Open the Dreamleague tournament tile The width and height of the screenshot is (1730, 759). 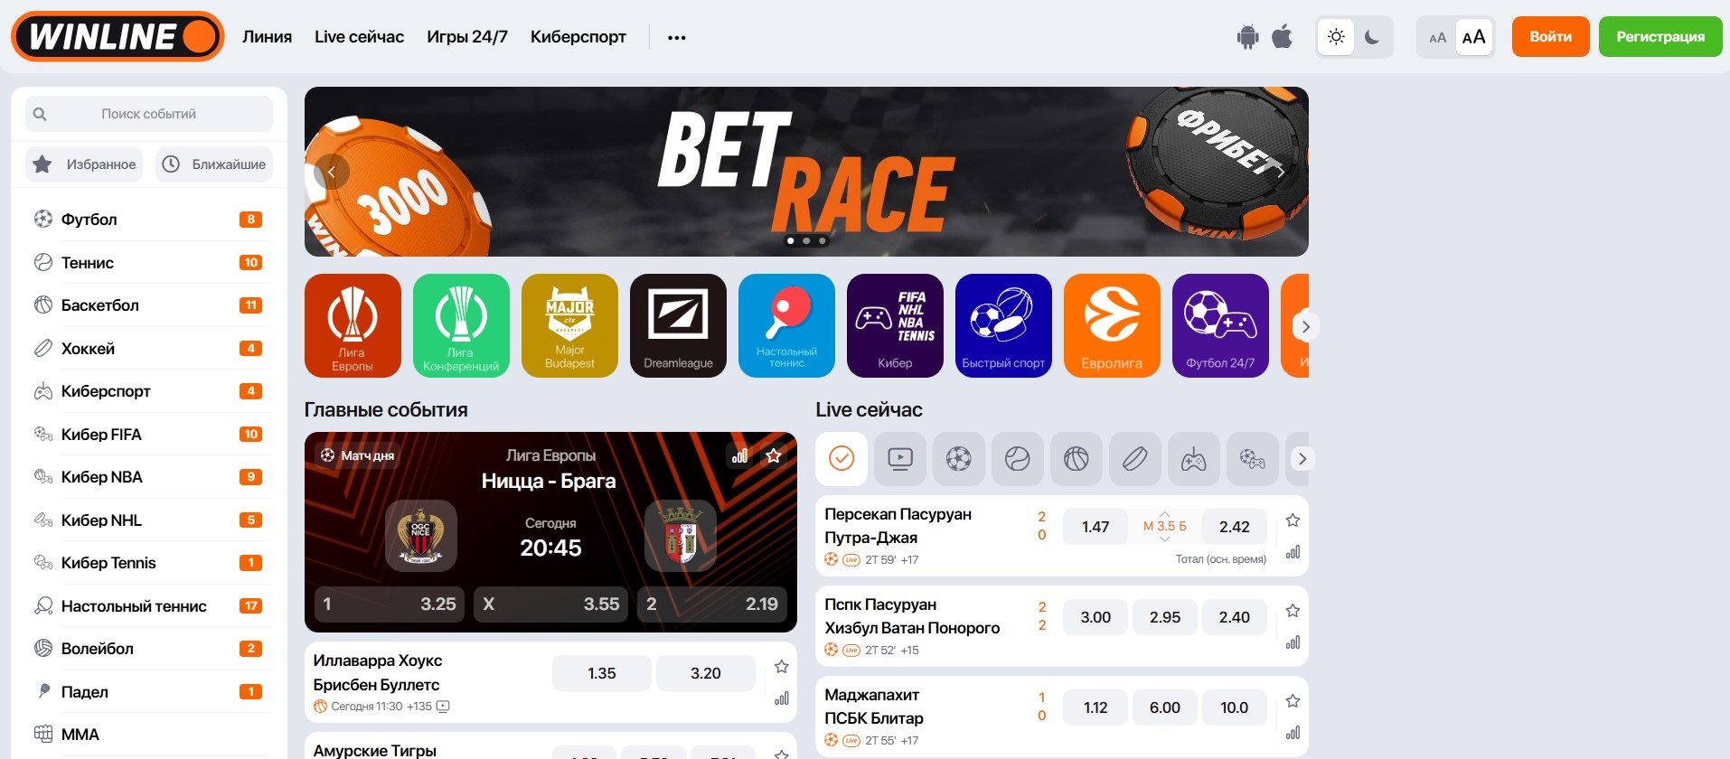[x=678, y=325]
